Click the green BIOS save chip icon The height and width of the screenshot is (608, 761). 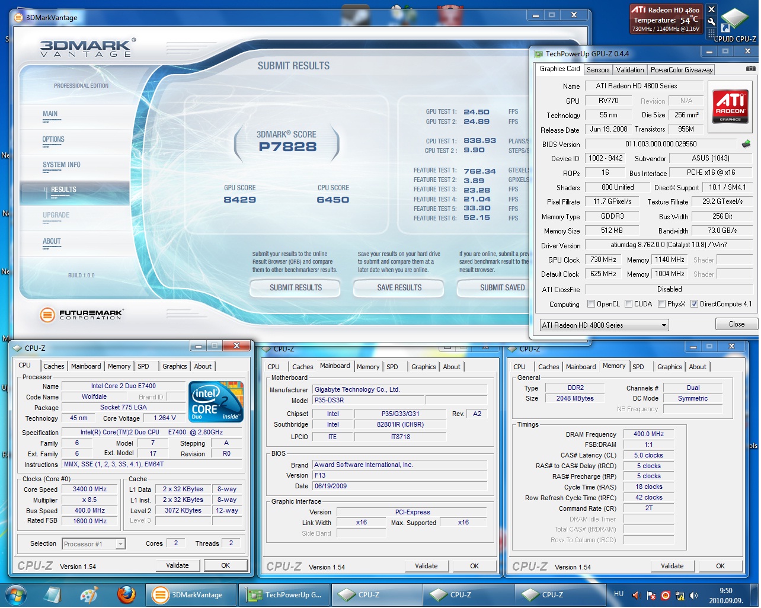[746, 144]
